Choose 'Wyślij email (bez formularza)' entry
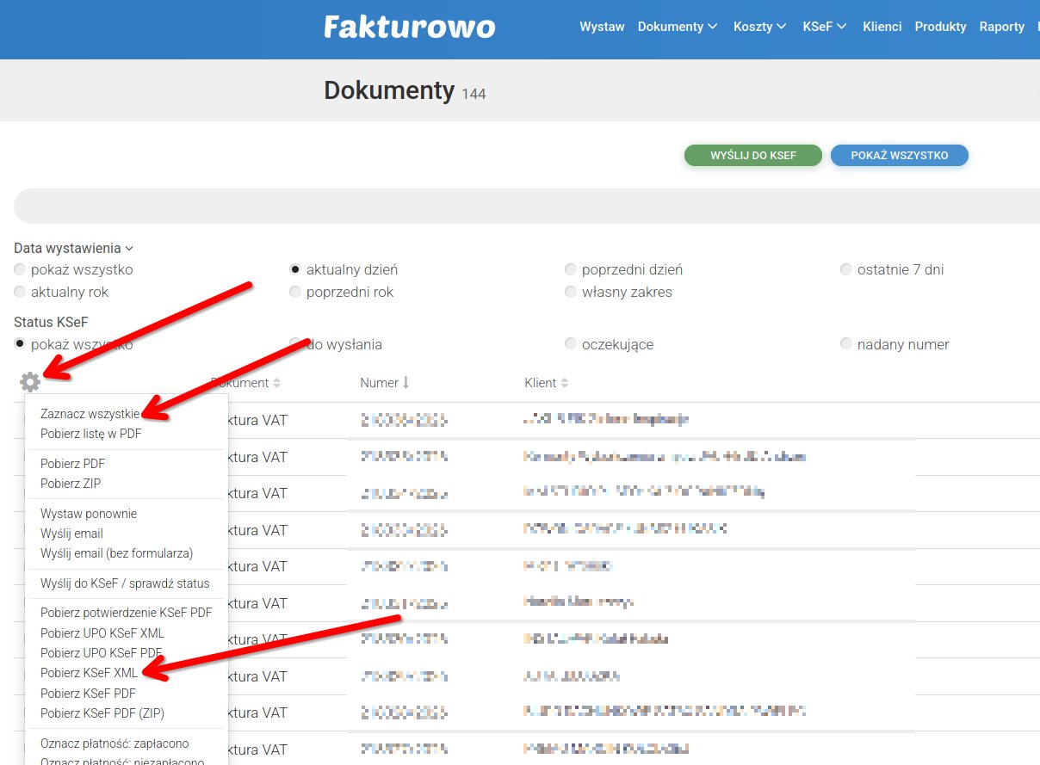This screenshot has width=1040, height=765. point(117,553)
